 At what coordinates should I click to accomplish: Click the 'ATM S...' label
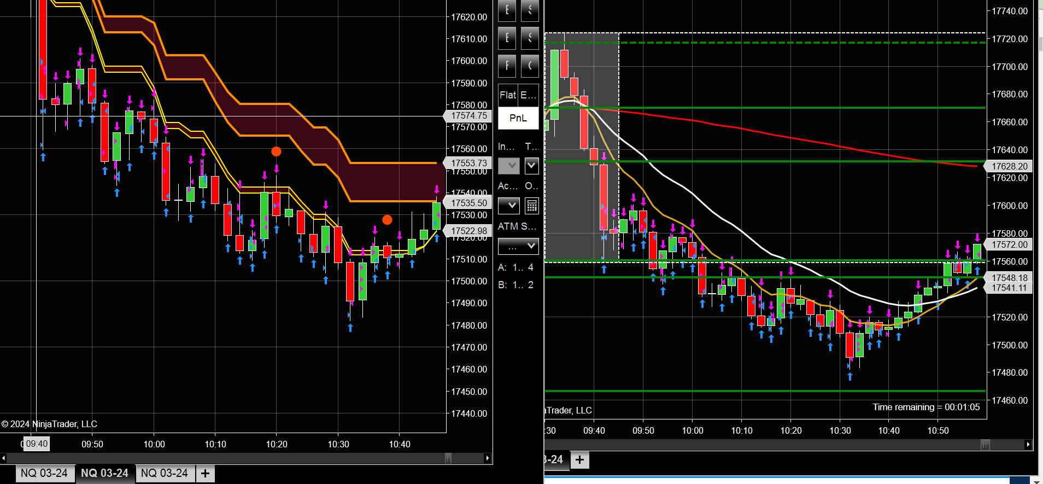pyautogui.click(x=517, y=226)
